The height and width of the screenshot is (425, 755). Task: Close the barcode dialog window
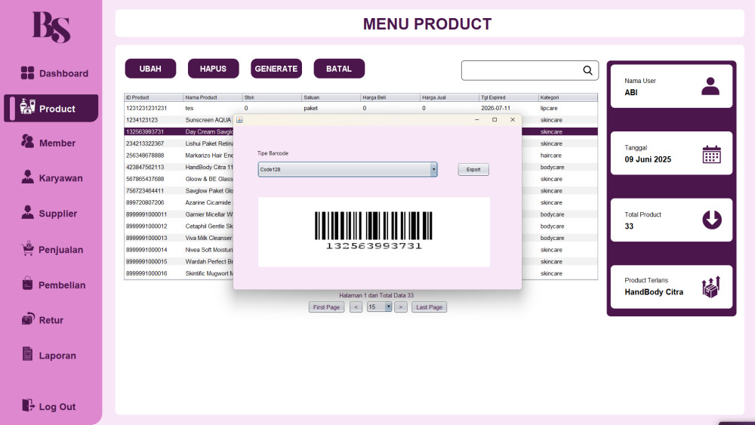click(x=513, y=120)
